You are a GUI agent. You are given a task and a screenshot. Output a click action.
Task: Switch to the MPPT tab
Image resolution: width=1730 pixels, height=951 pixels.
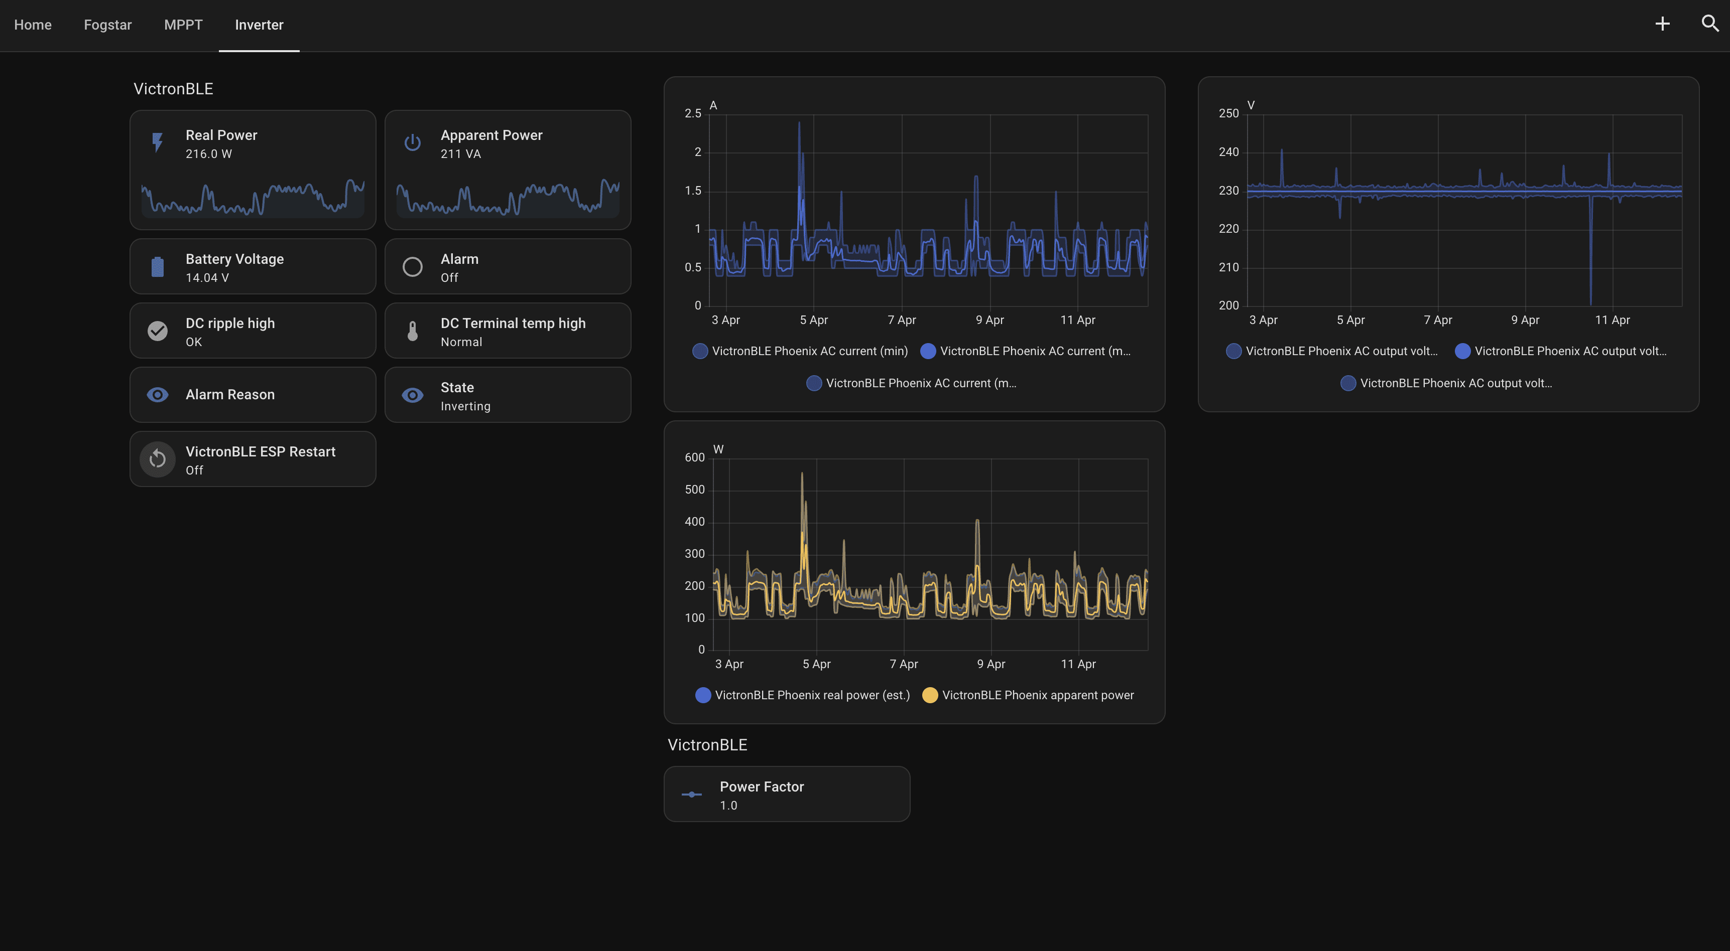[x=183, y=25]
